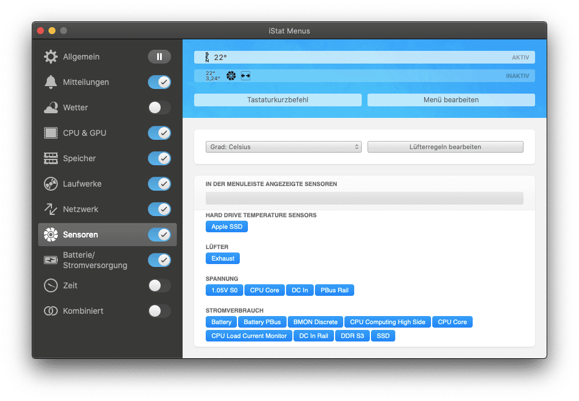Image resolution: width=579 pixels, height=401 pixels.
Task: Click the bell icon for Mitteilungen
Action: pyautogui.click(x=51, y=82)
